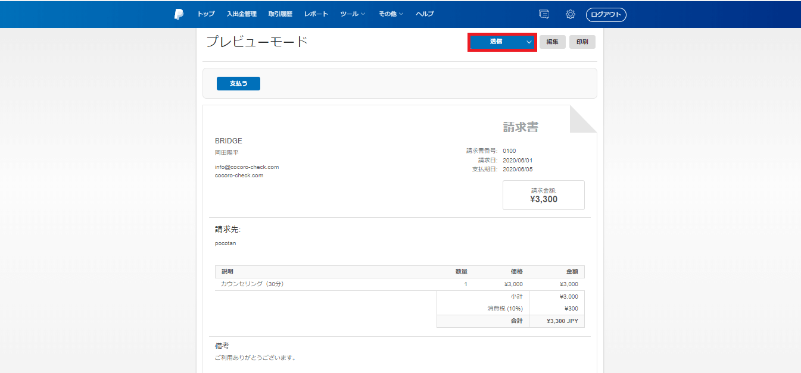
Task: Click the info@cocoro-check.com email address
Action: coord(247,167)
